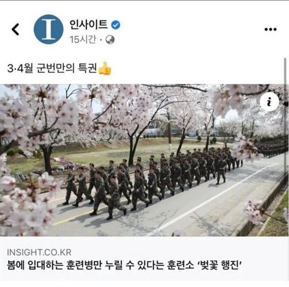The image size is (289, 287).
Task: Select the caption text 3·4월 군번만의 특권
Action: (x=52, y=68)
